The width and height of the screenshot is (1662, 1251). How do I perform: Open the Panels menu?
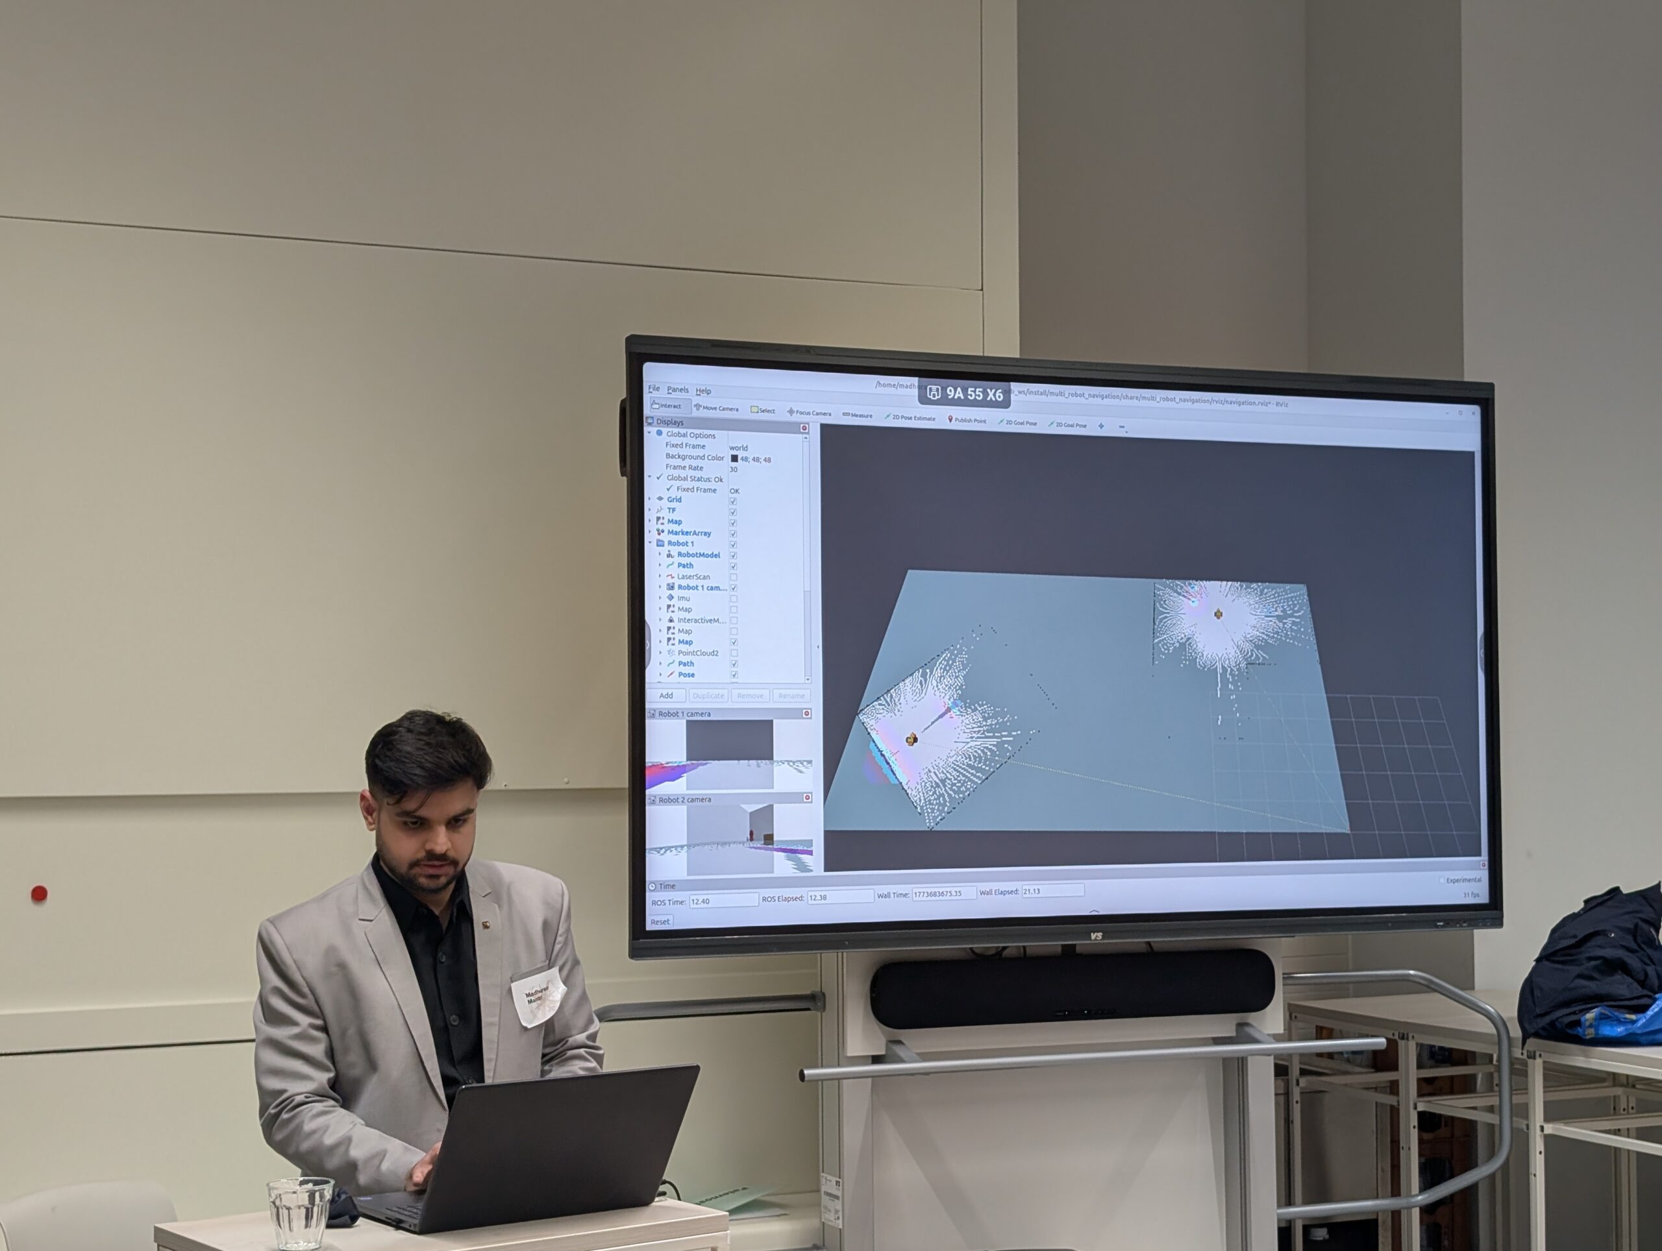pyautogui.click(x=677, y=390)
